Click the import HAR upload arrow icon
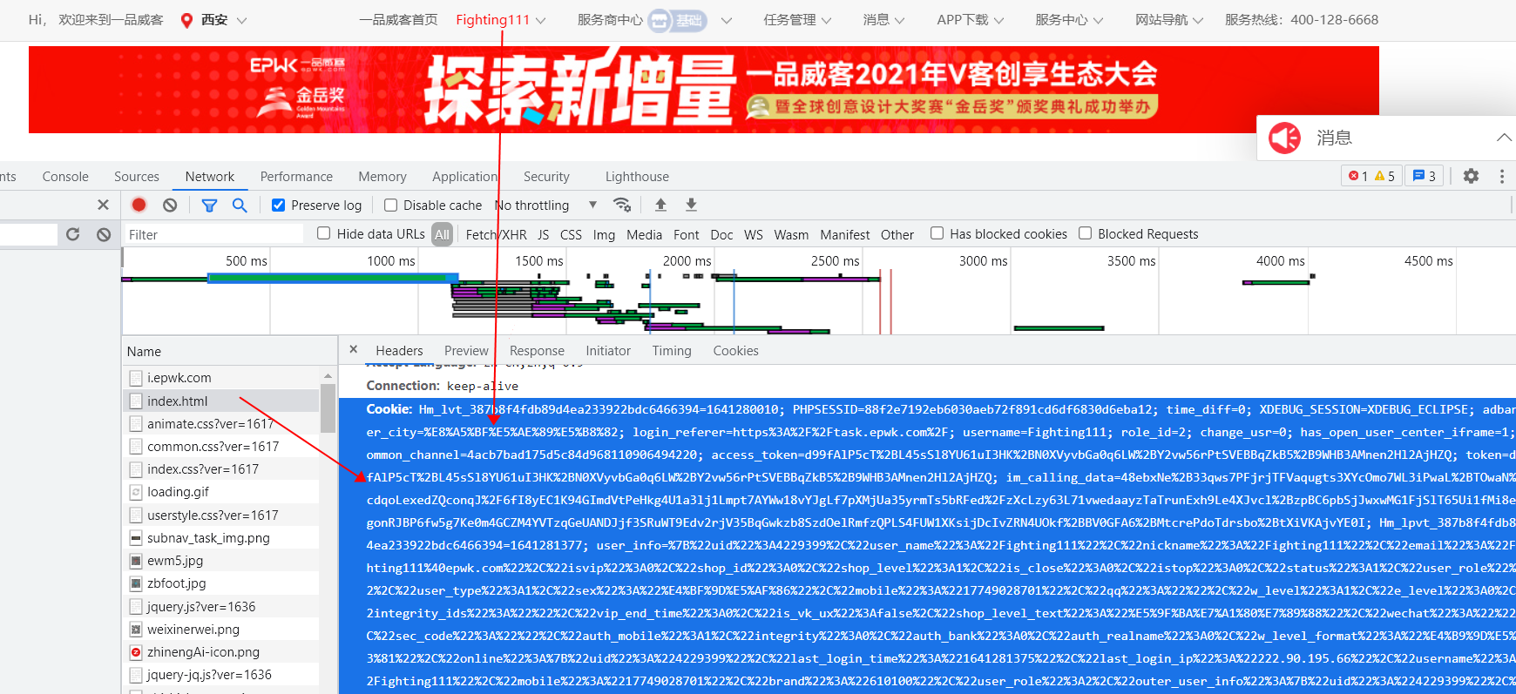Screen dimensions: 1516x694 660,205
